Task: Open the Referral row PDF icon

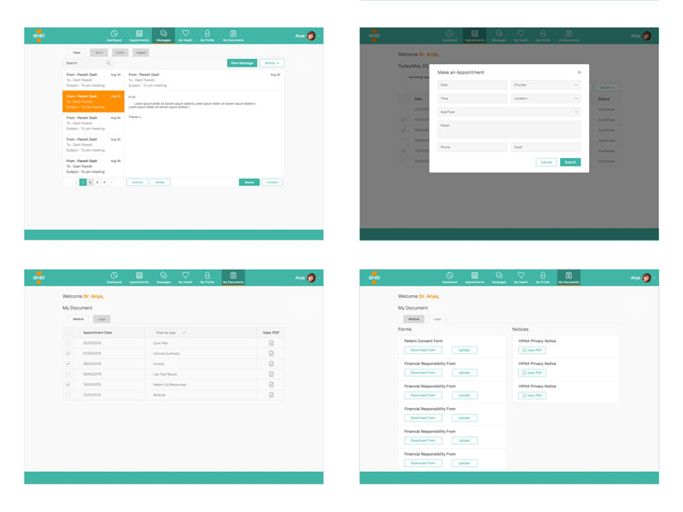Action: click(271, 395)
